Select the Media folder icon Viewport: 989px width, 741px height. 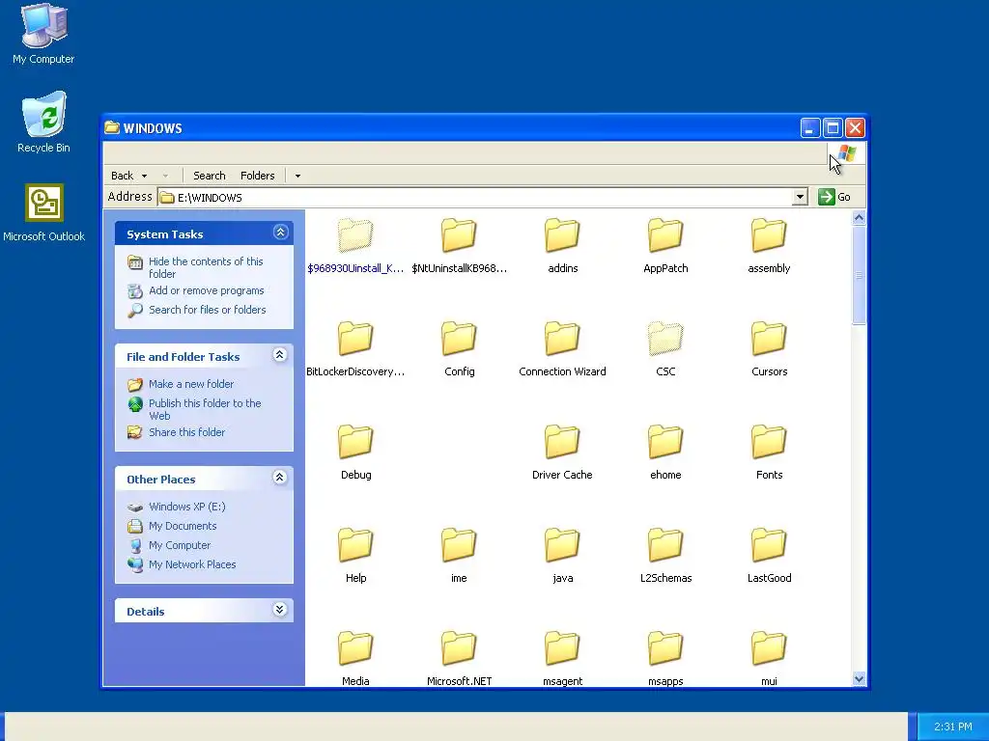point(355,648)
